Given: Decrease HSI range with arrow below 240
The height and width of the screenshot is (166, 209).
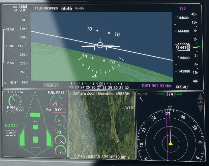Looking at the screenshot, I should pos(200,108).
